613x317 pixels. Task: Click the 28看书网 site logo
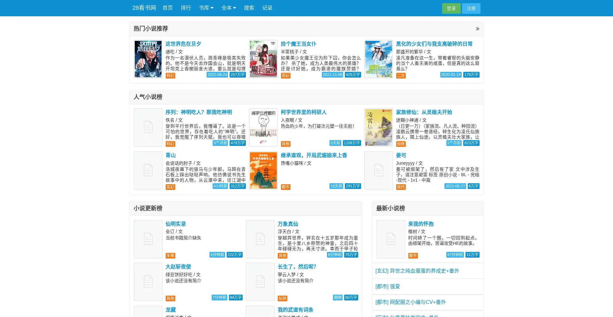[x=144, y=8]
